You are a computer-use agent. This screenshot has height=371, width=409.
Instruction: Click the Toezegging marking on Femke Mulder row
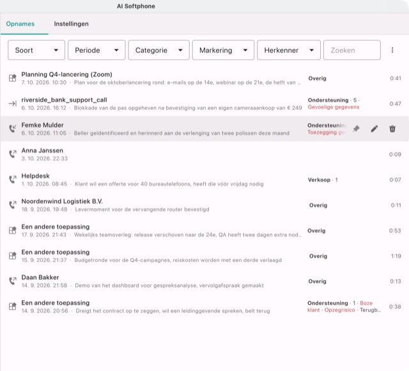[x=327, y=132]
